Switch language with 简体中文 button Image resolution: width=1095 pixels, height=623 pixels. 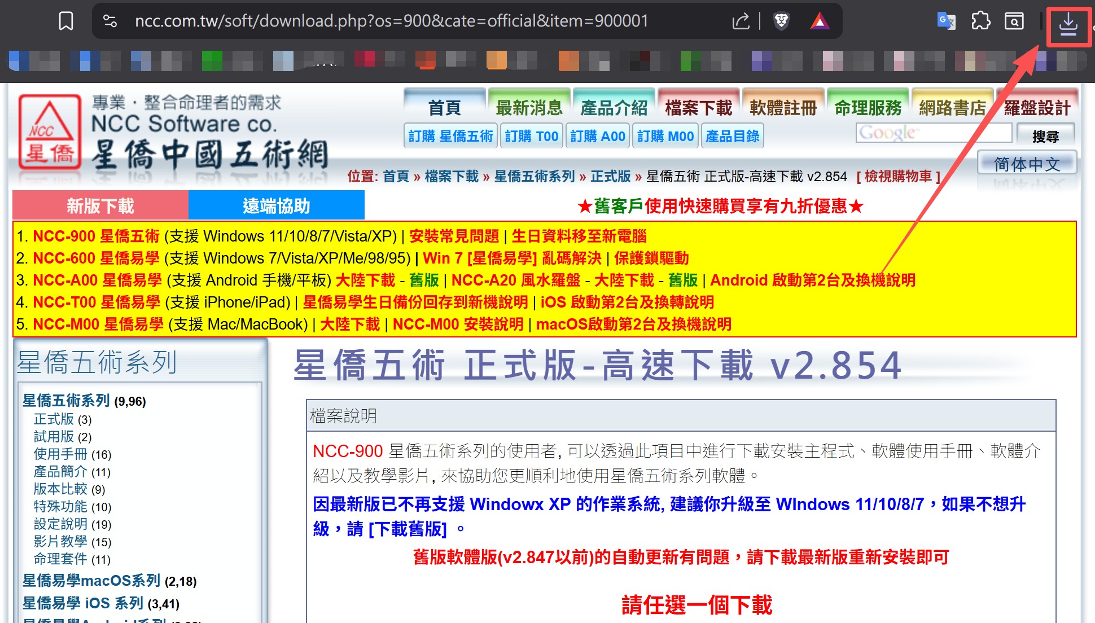1027,164
